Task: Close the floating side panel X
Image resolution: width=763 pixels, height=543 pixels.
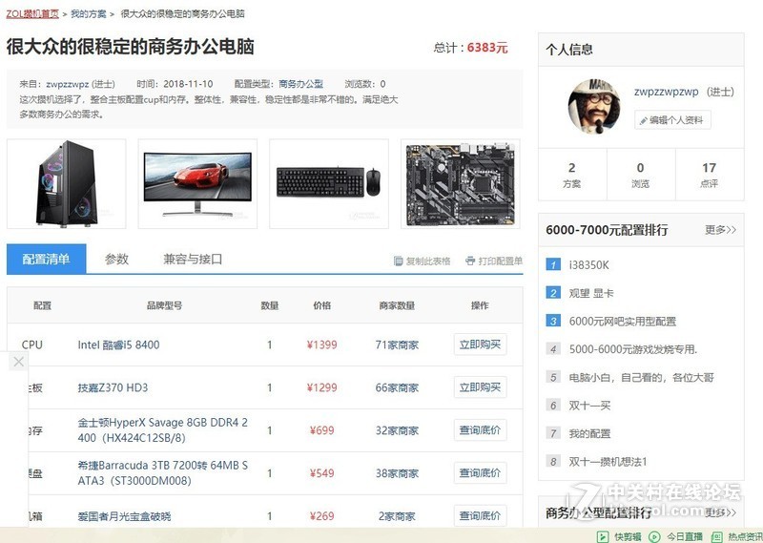Action: click(x=18, y=362)
